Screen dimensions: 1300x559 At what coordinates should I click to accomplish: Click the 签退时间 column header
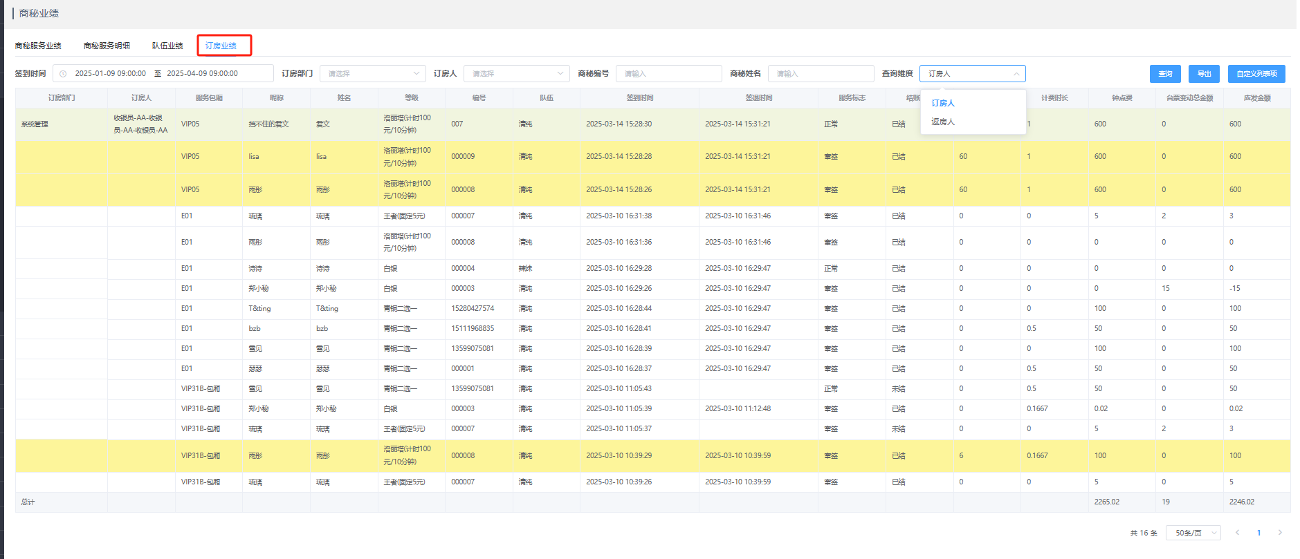pos(758,98)
